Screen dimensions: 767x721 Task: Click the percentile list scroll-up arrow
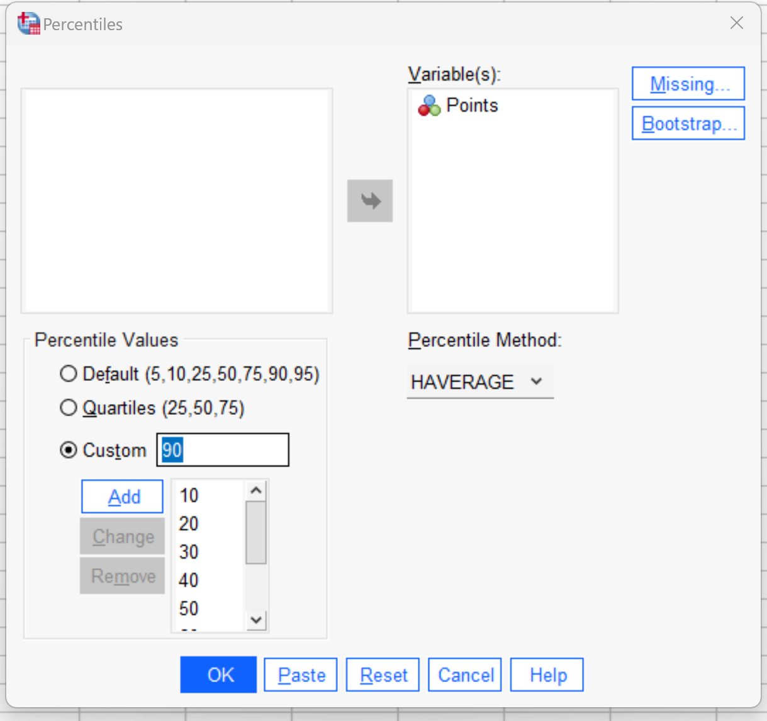coord(255,491)
